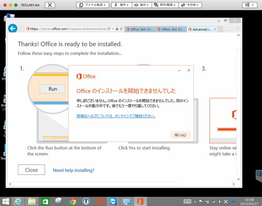Viewport: 262px width, 206px height.
Task: Click the URL address field
Action: coord(68,29)
